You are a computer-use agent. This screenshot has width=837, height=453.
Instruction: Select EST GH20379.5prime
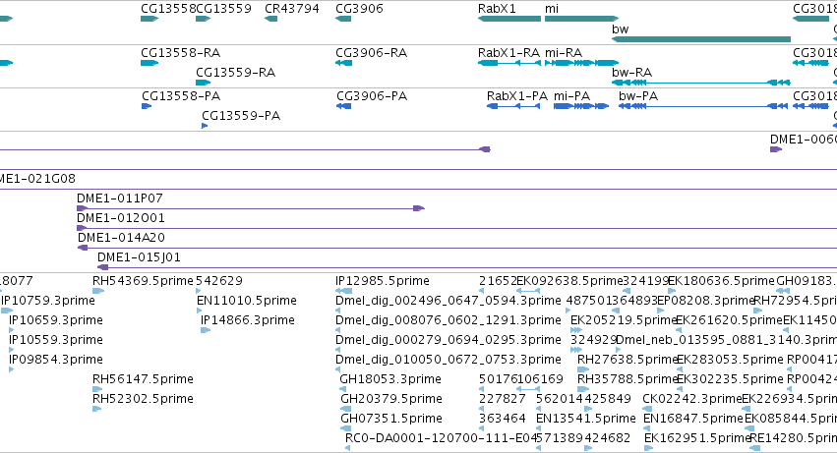(346, 409)
